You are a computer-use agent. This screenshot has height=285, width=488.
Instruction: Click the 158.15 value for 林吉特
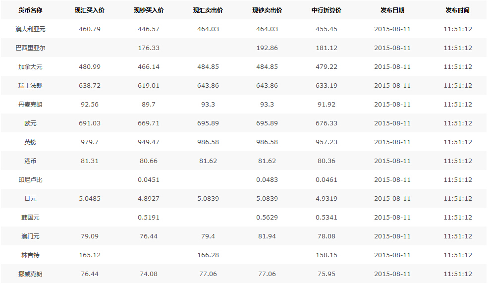(x=326, y=255)
